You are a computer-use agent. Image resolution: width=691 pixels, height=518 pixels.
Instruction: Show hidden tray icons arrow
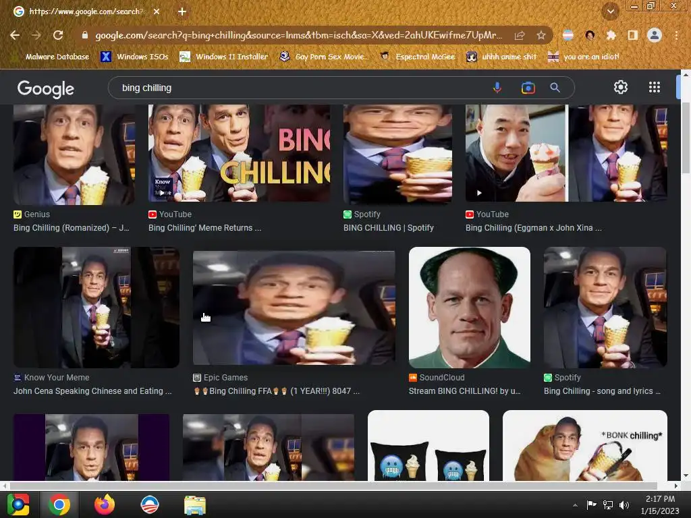[x=575, y=505]
